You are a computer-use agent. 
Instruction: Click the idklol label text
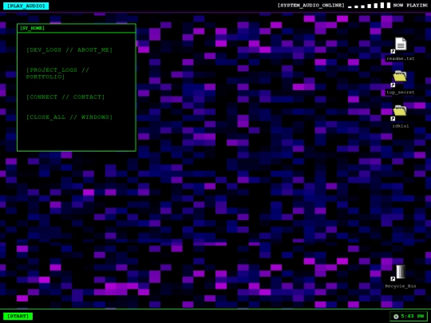(x=400, y=126)
